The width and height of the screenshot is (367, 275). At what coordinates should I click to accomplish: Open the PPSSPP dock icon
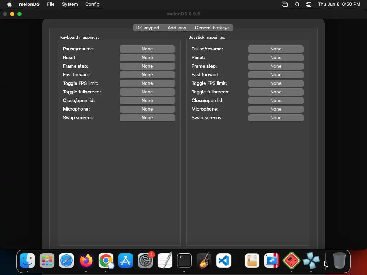coord(311,260)
